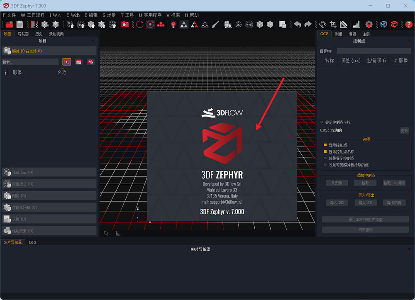The height and width of the screenshot is (300, 415).
Task: Click the crop bounding box icon
Action: tap(333, 24)
